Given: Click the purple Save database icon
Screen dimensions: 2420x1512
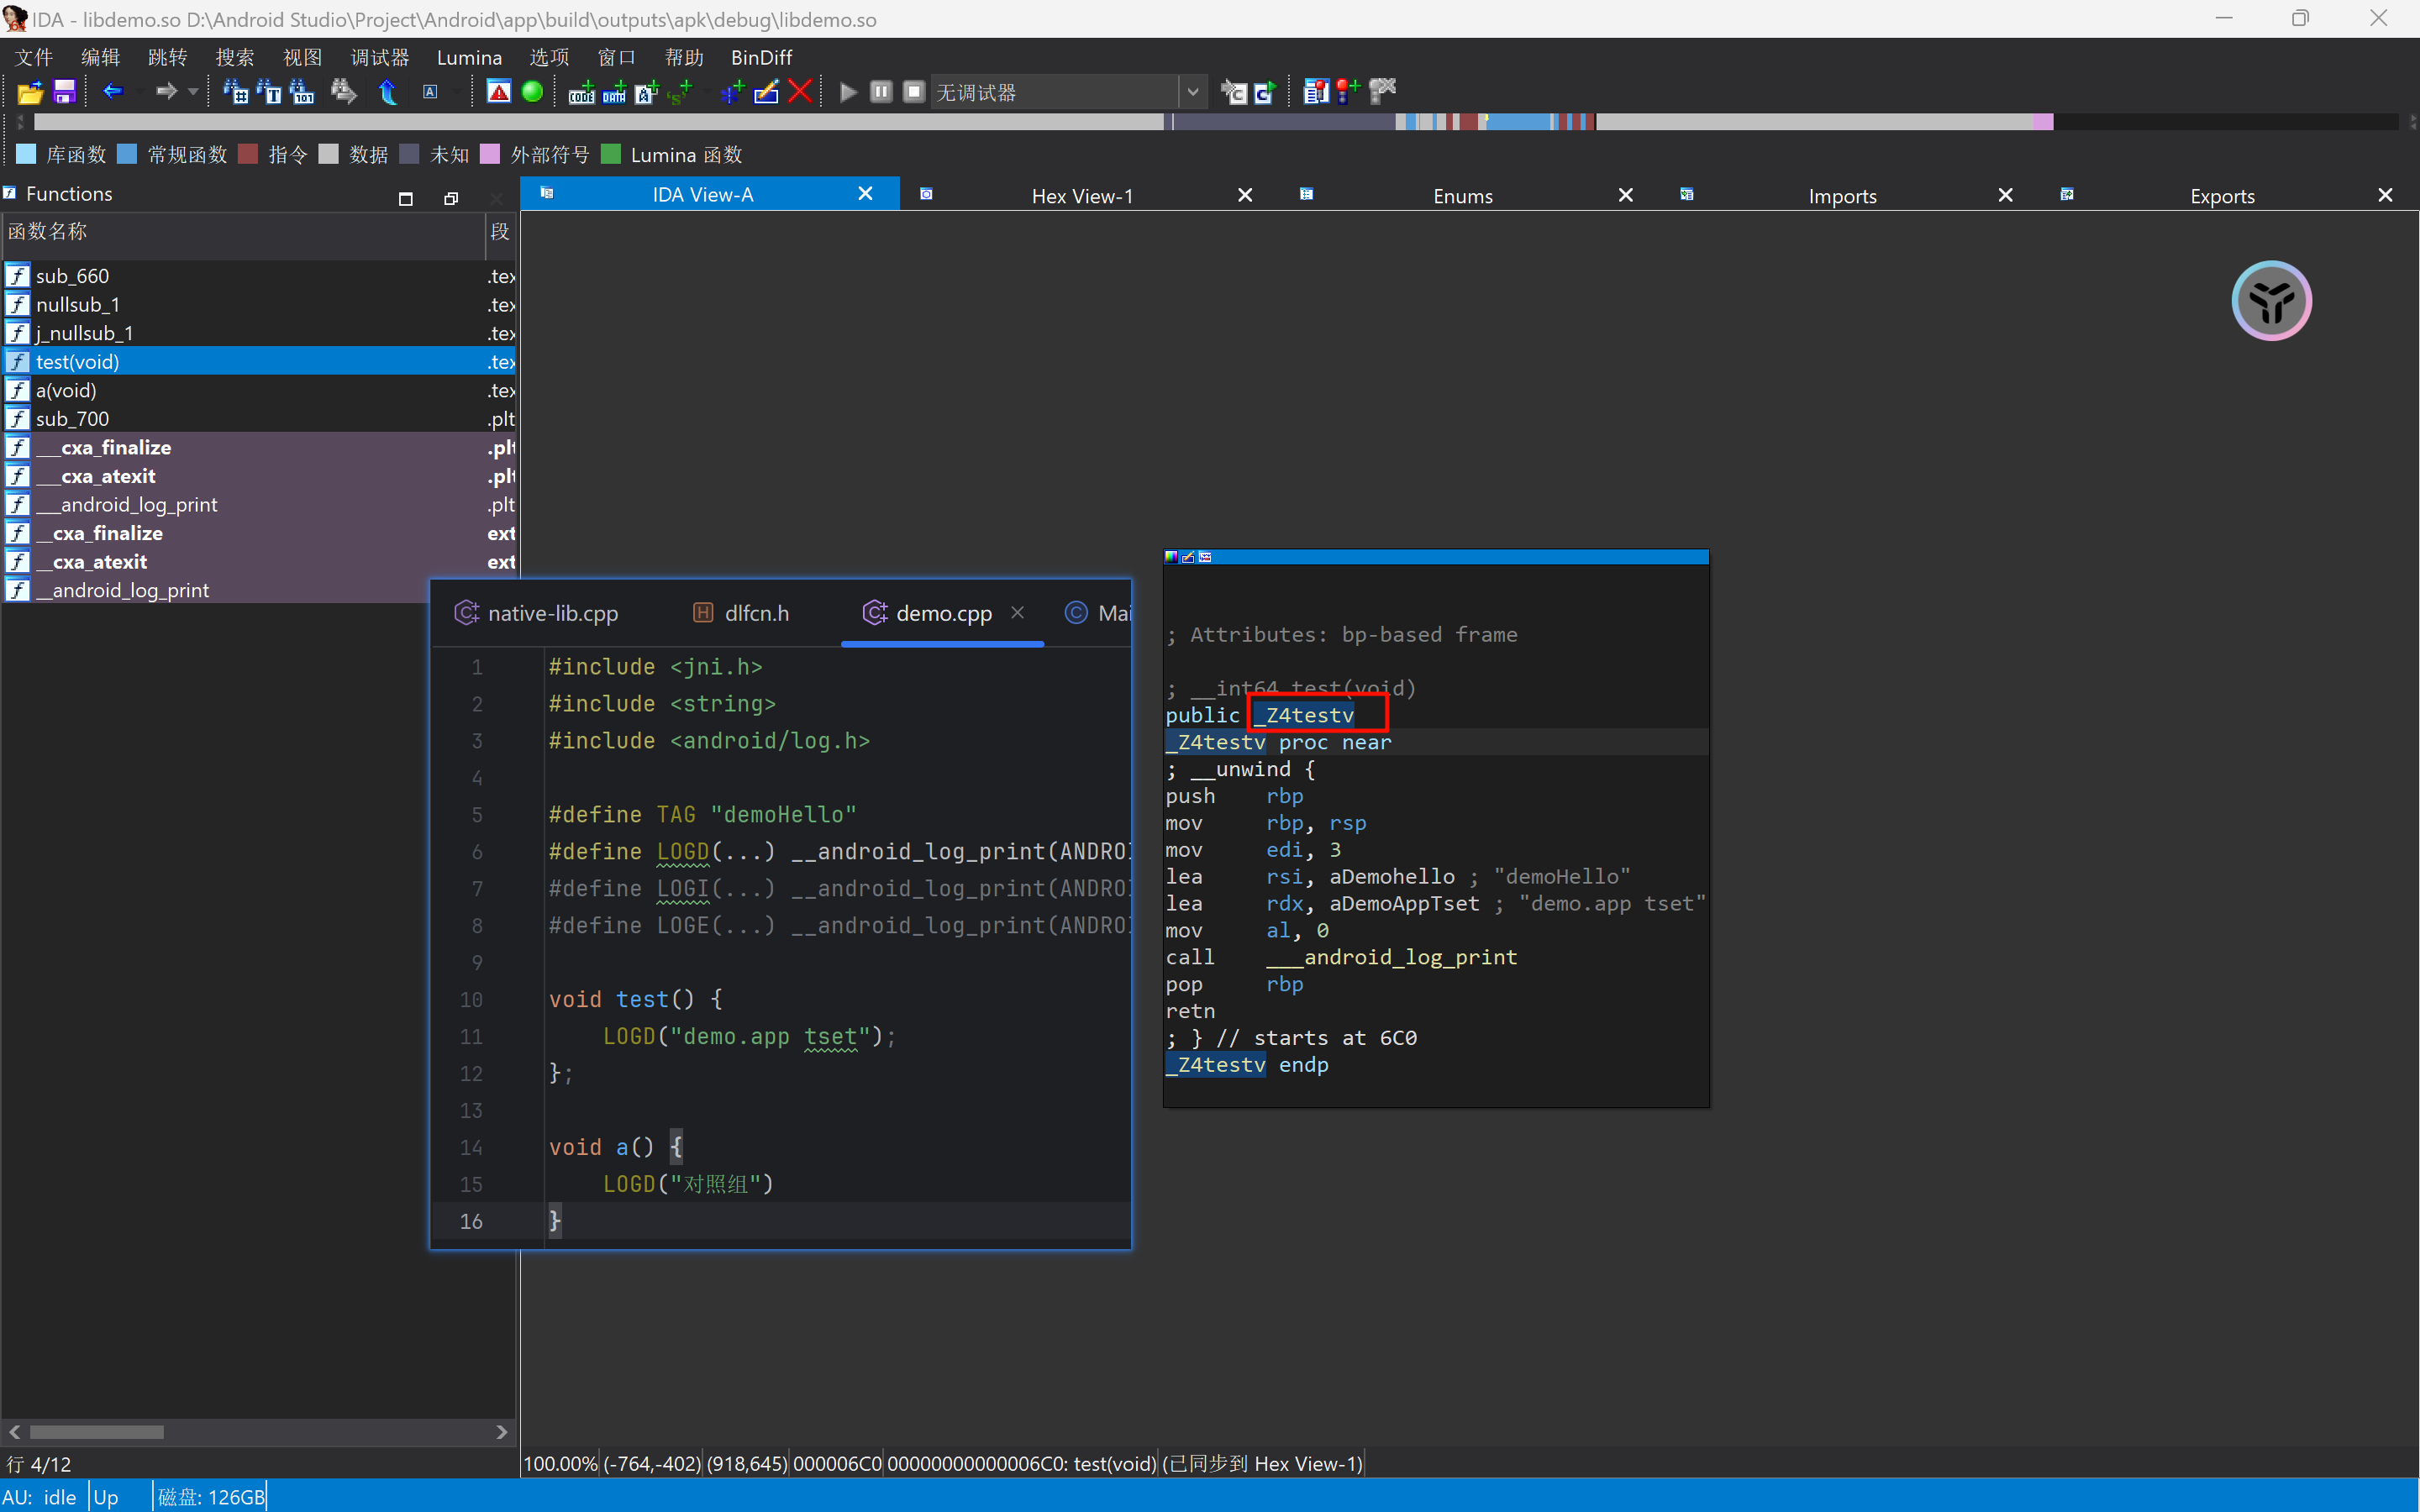Looking at the screenshot, I should [x=64, y=92].
